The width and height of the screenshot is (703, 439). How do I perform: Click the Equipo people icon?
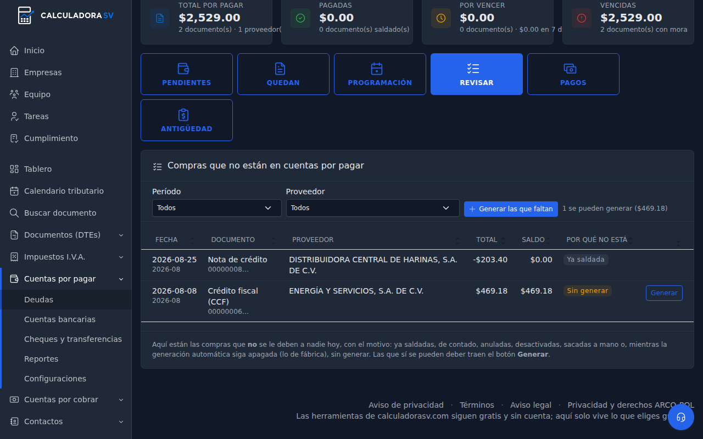pos(14,94)
